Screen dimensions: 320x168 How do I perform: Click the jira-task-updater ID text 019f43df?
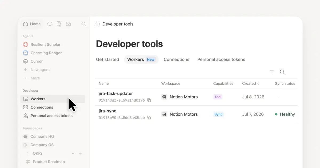(122, 100)
